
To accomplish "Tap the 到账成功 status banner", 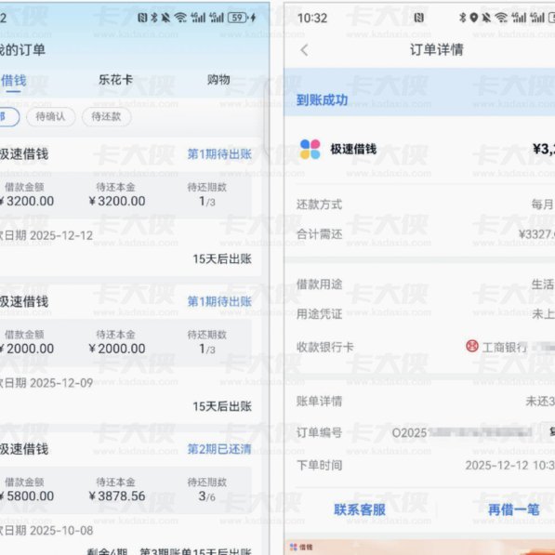I will point(419,92).
